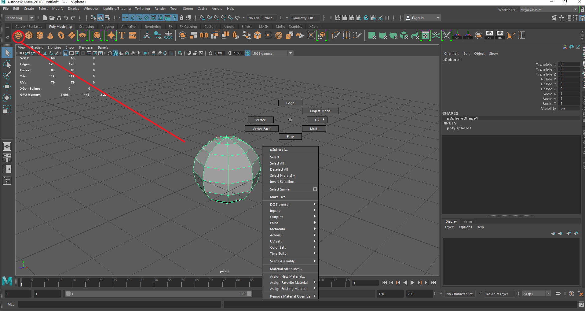Click the FT shelf icon
Viewport: 585px width, 311px height.
[x=468, y=35]
